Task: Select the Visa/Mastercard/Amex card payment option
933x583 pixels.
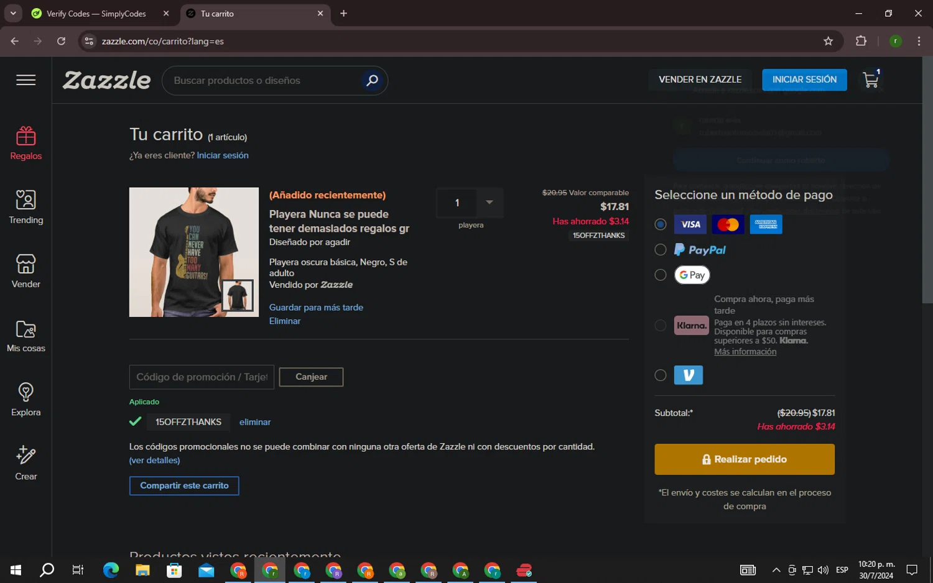Action: click(661, 224)
